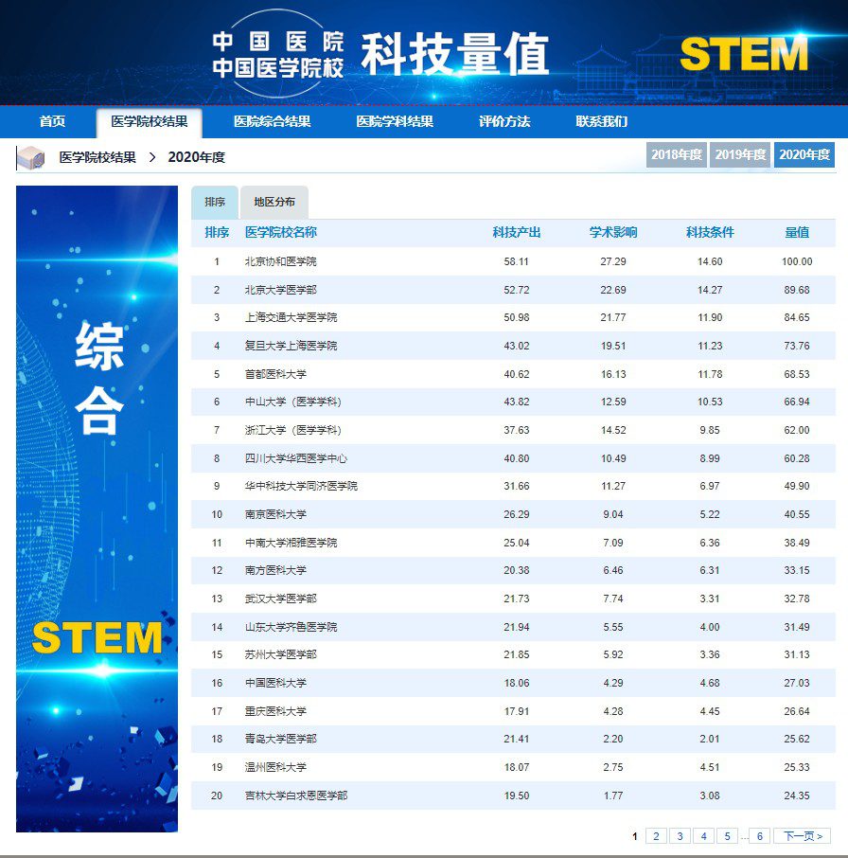Click 首都医科大学 row name
The height and width of the screenshot is (858, 848).
(275, 374)
